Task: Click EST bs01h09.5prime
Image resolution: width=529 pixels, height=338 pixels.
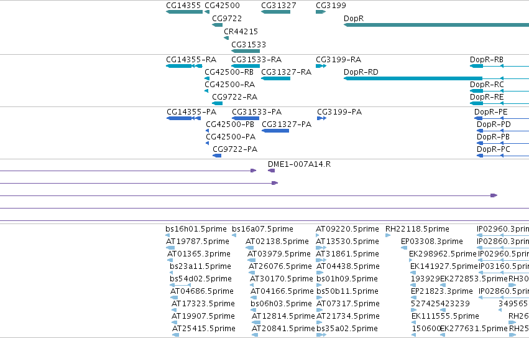Action: 318,285
